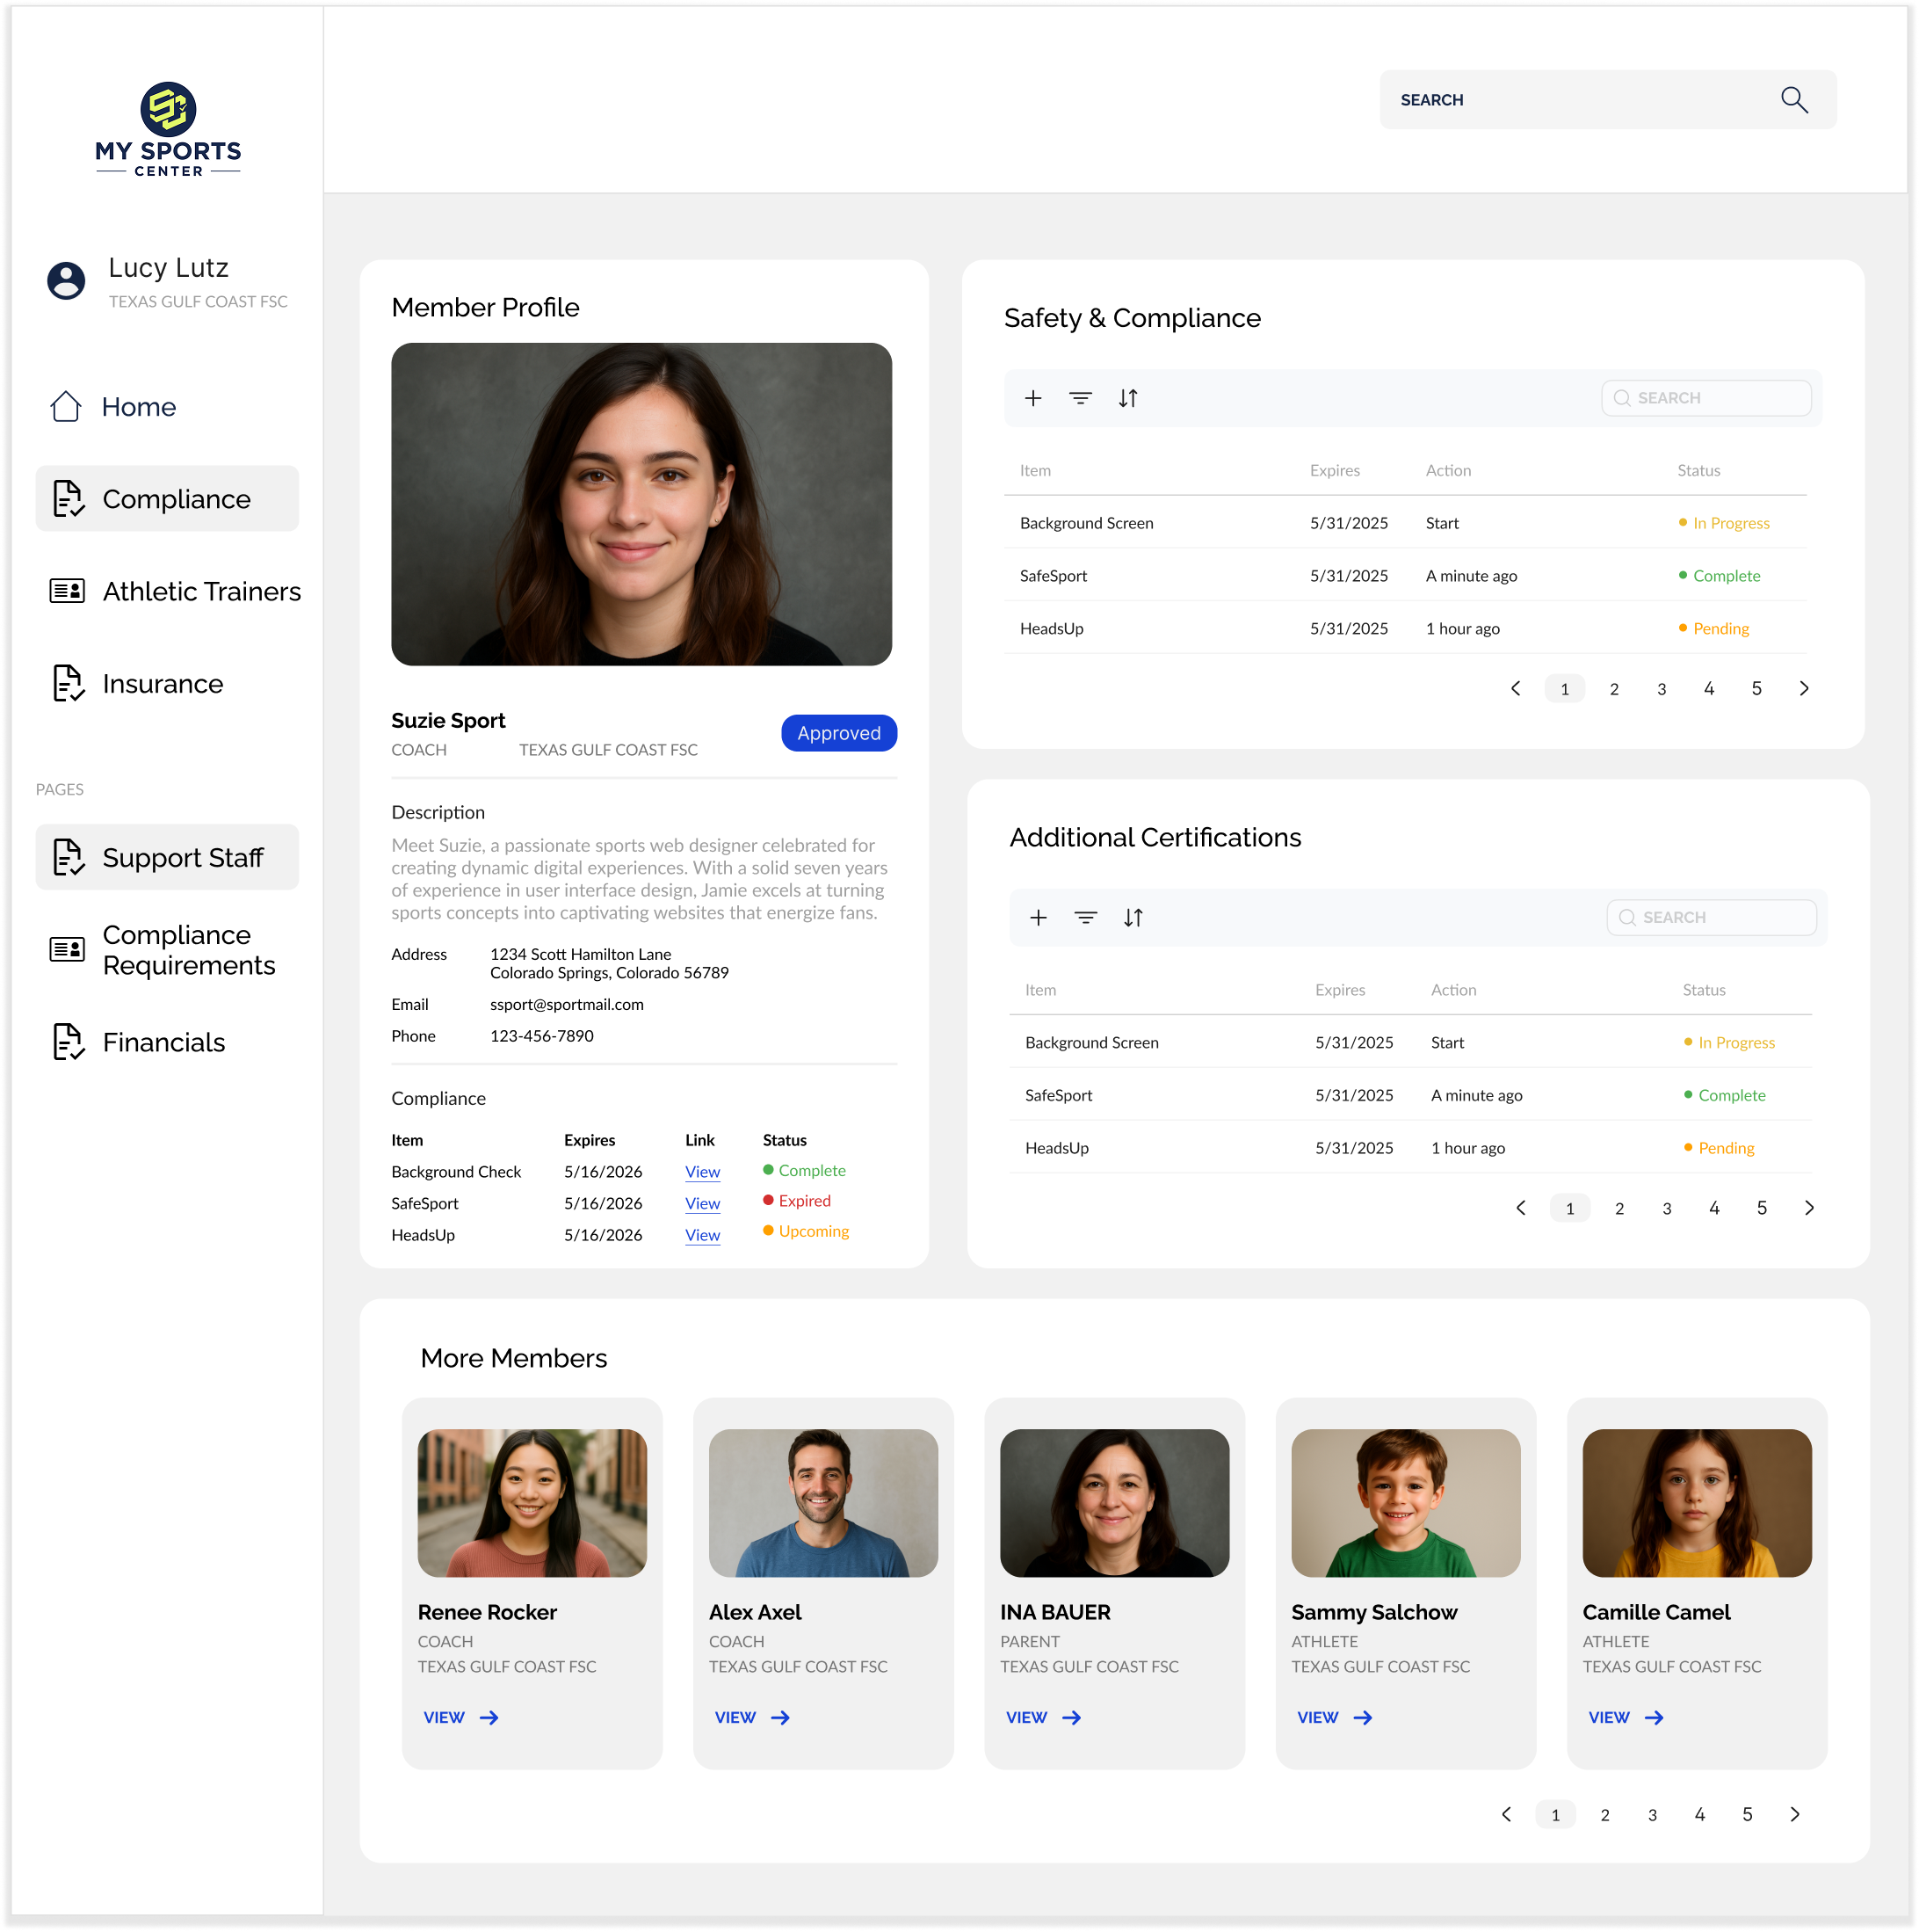The height and width of the screenshot is (1932, 1919).
Task: Open Home in the sidebar
Action: [x=138, y=407]
